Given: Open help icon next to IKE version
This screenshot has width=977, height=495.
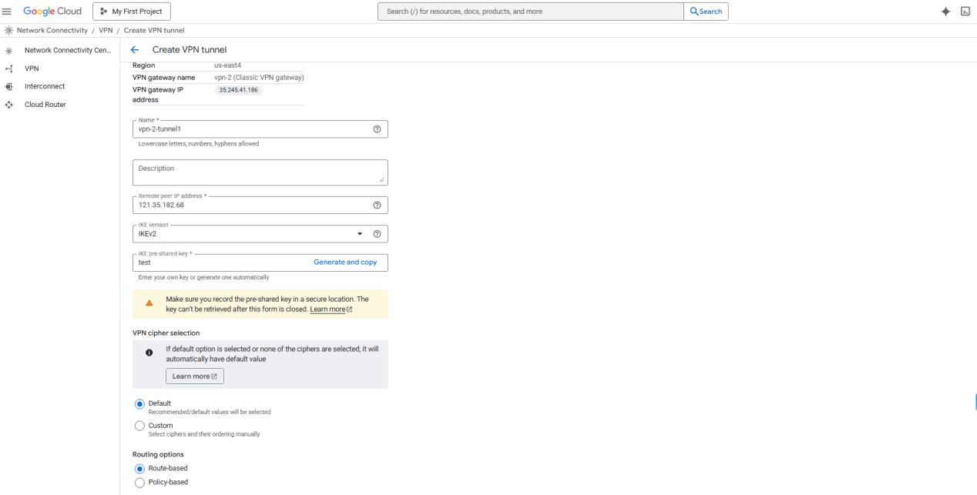Looking at the screenshot, I should (377, 234).
